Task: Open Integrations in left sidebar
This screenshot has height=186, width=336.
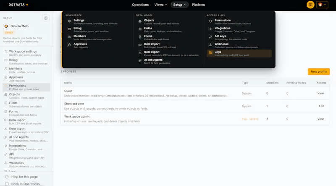Action: coord(26,147)
